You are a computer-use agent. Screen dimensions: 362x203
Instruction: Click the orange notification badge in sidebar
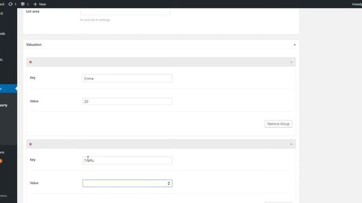(1, 161)
